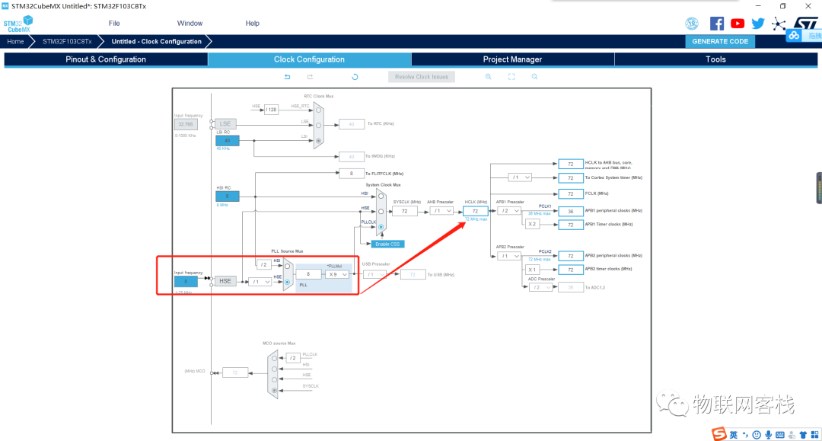Click the LSE input frequency 32.768 field

[186, 124]
